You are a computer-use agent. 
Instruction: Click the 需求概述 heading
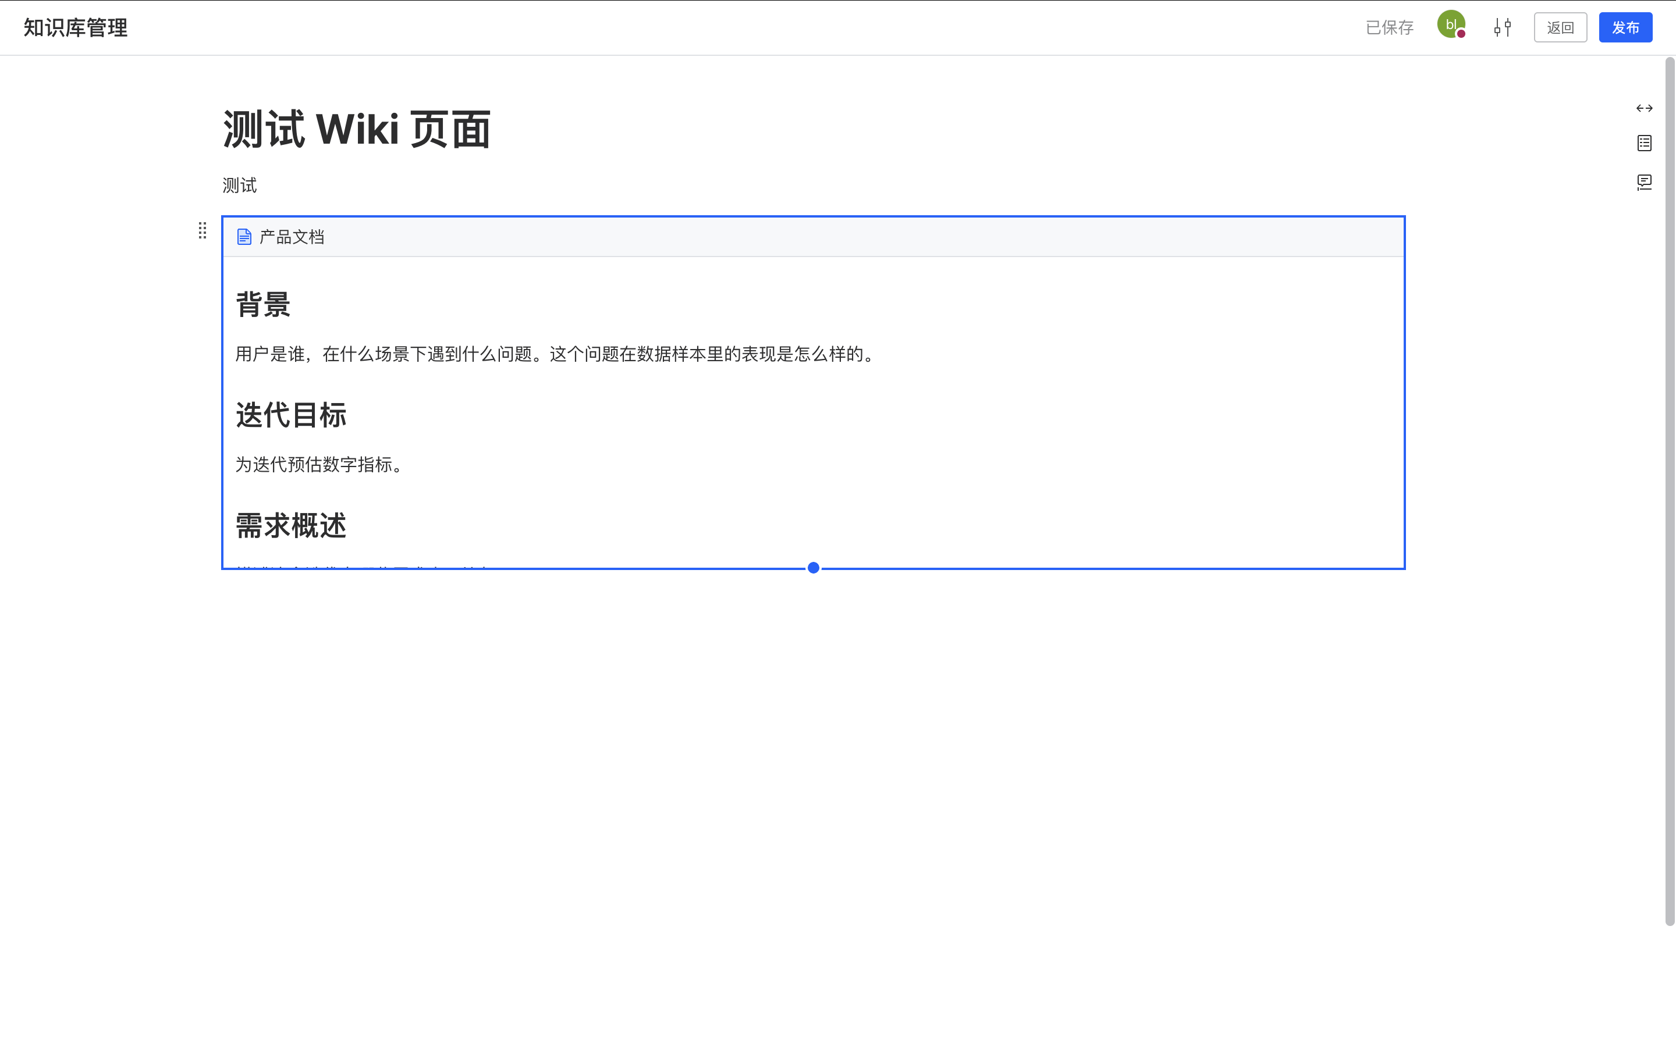click(291, 526)
